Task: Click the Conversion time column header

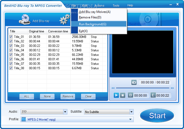Action: [x=58, y=31]
